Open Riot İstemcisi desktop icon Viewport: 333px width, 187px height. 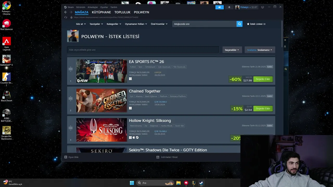7,25
